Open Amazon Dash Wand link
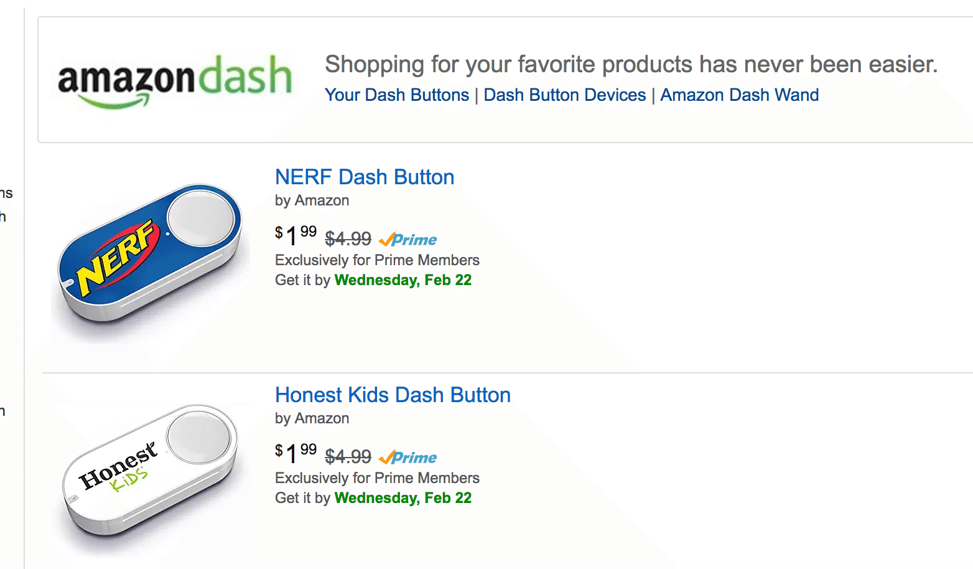 point(739,95)
